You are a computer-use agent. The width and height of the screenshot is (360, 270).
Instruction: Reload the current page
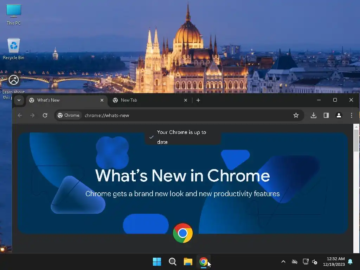[45, 115]
